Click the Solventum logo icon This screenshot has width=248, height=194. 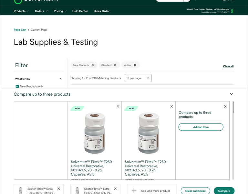click(x=18, y=1)
